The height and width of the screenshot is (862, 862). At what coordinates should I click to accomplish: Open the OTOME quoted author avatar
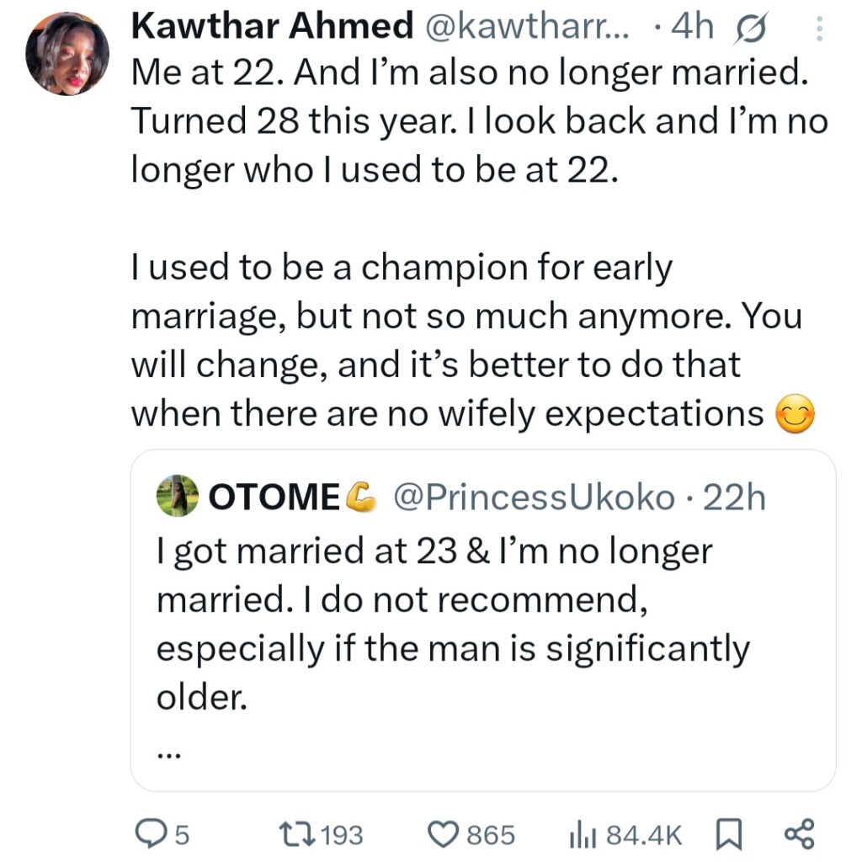(178, 496)
